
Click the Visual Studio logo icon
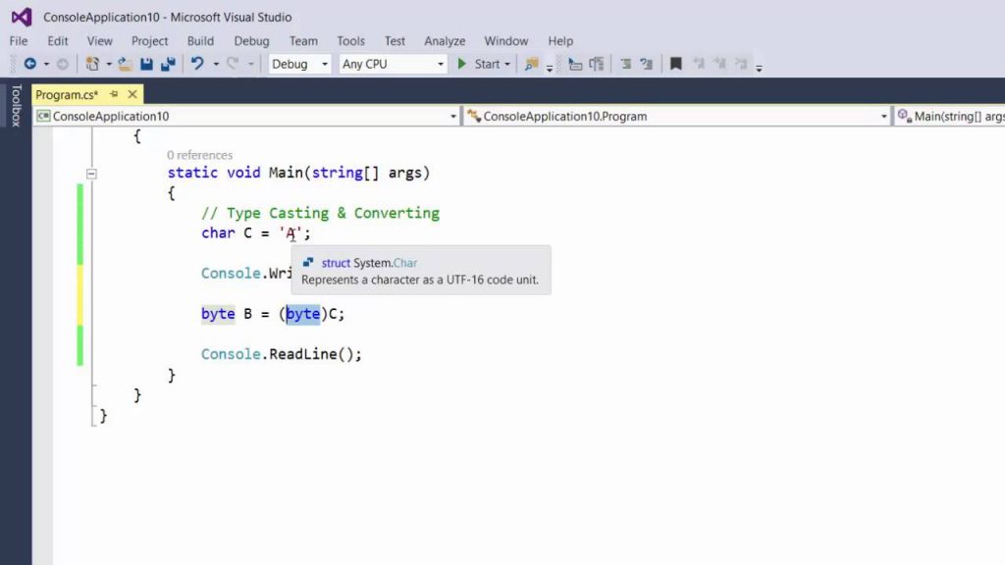tap(22, 17)
